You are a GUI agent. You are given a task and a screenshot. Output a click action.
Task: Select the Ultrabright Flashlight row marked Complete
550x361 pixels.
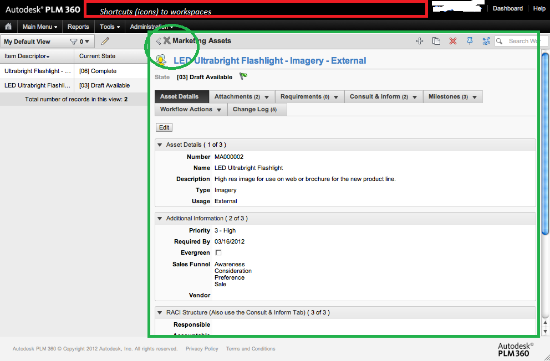coord(74,71)
